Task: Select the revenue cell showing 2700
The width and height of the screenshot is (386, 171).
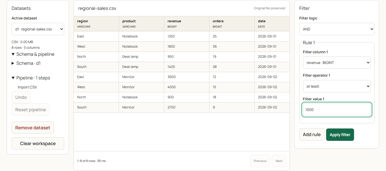Action: 187,107
